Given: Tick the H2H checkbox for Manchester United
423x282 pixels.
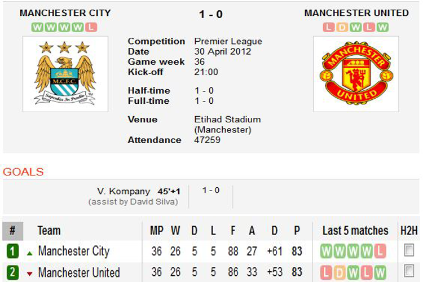Looking at the screenshot, I should click(x=409, y=271).
